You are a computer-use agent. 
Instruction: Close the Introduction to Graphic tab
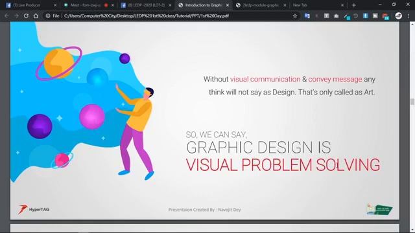[x=228, y=5]
